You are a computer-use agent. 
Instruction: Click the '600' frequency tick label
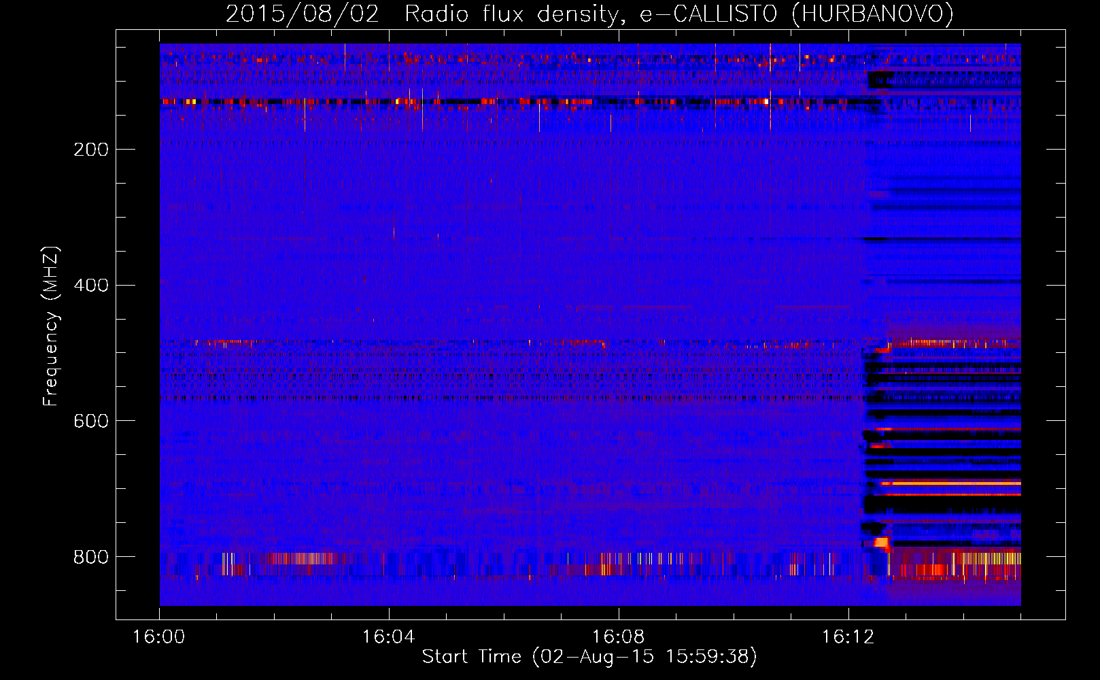91,421
